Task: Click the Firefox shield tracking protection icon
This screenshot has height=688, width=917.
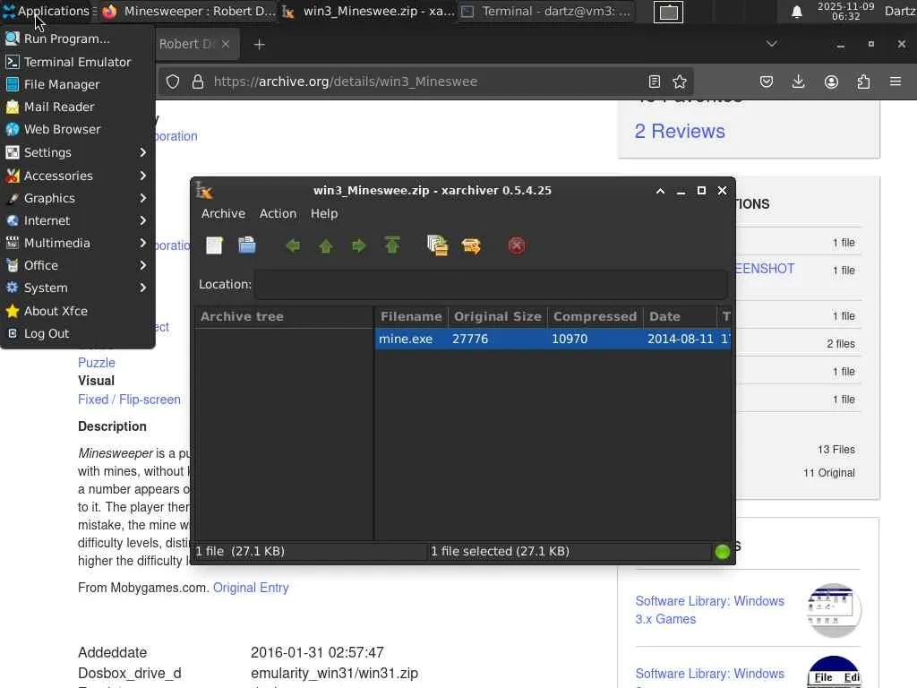Action: click(173, 82)
